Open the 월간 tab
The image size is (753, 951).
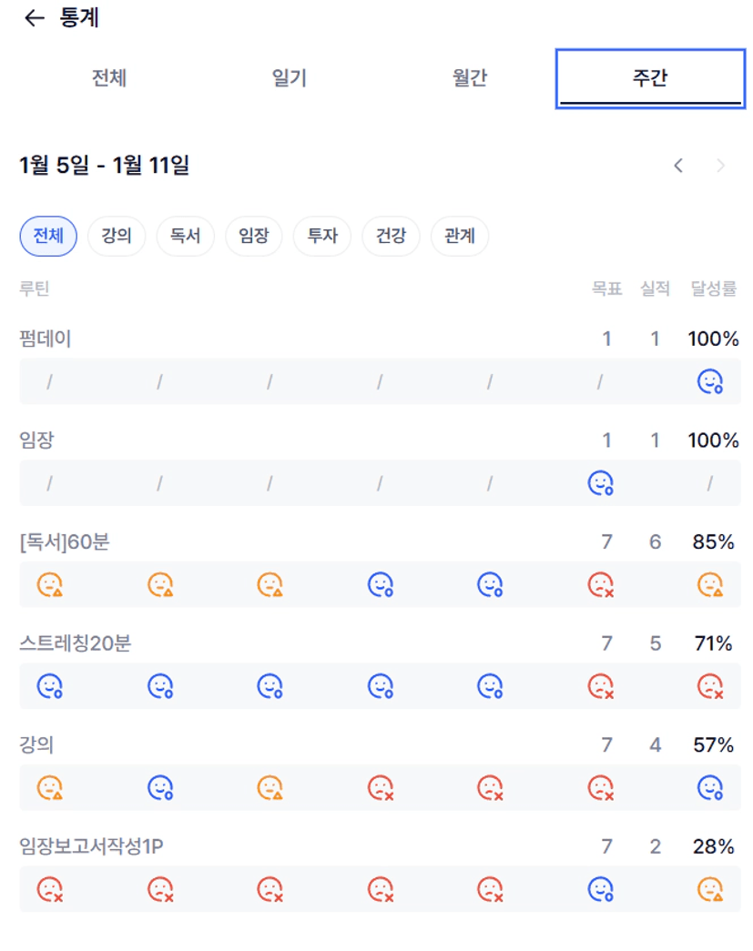(x=470, y=78)
